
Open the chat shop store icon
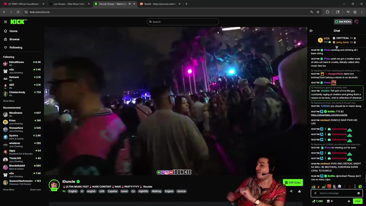[328, 201]
